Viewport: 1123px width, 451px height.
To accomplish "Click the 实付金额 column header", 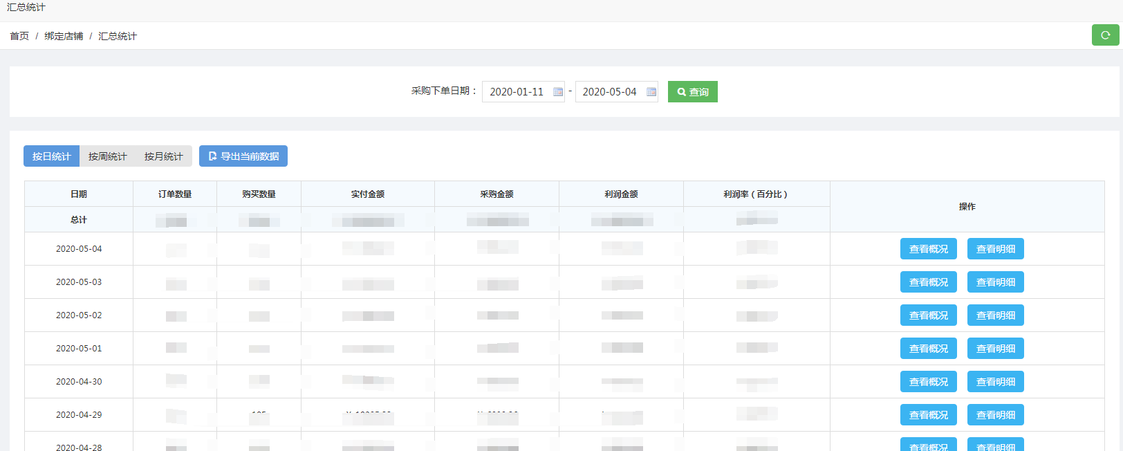I will (x=368, y=194).
